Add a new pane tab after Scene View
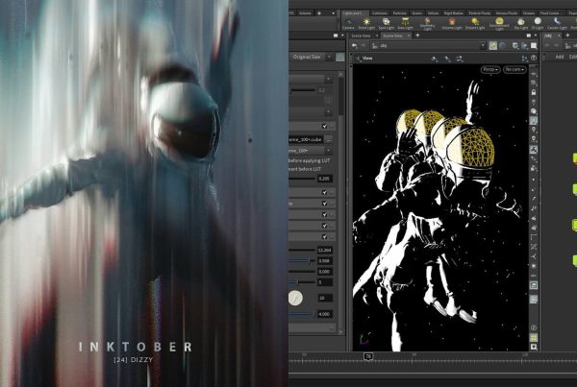The image size is (577, 387). tap(417, 36)
